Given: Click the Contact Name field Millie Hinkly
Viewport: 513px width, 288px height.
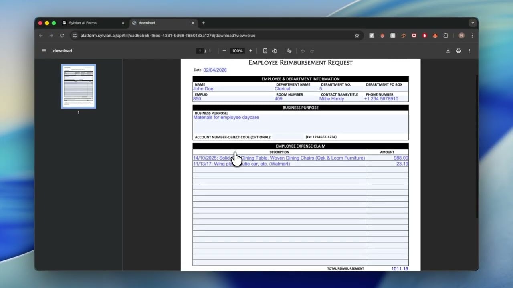Looking at the screenshot, I should click(x=341, y=98).
